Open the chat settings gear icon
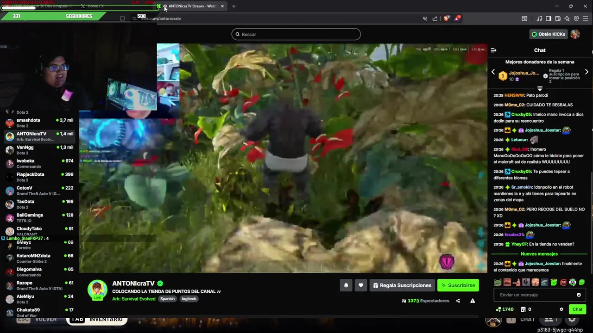 561,309
